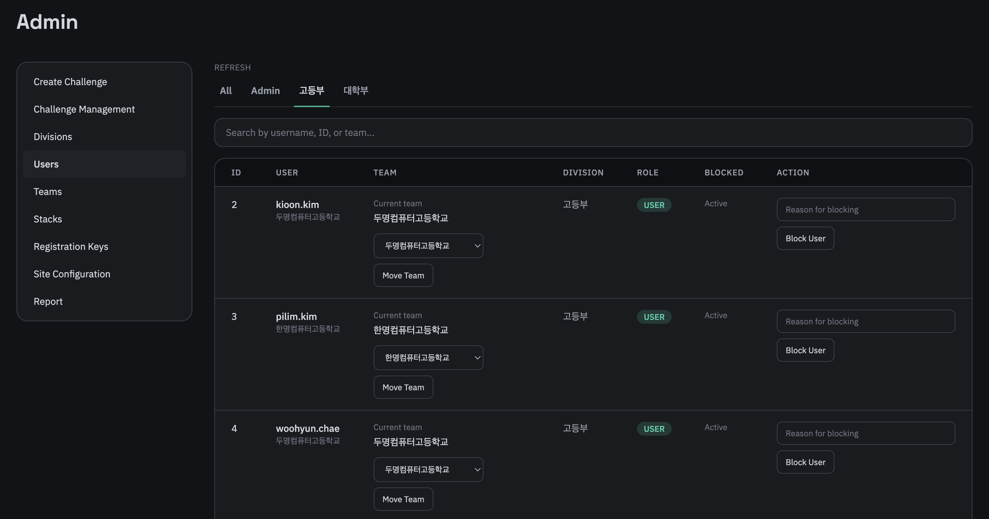Click Move Team for pilim.kim

pos(403,387)
